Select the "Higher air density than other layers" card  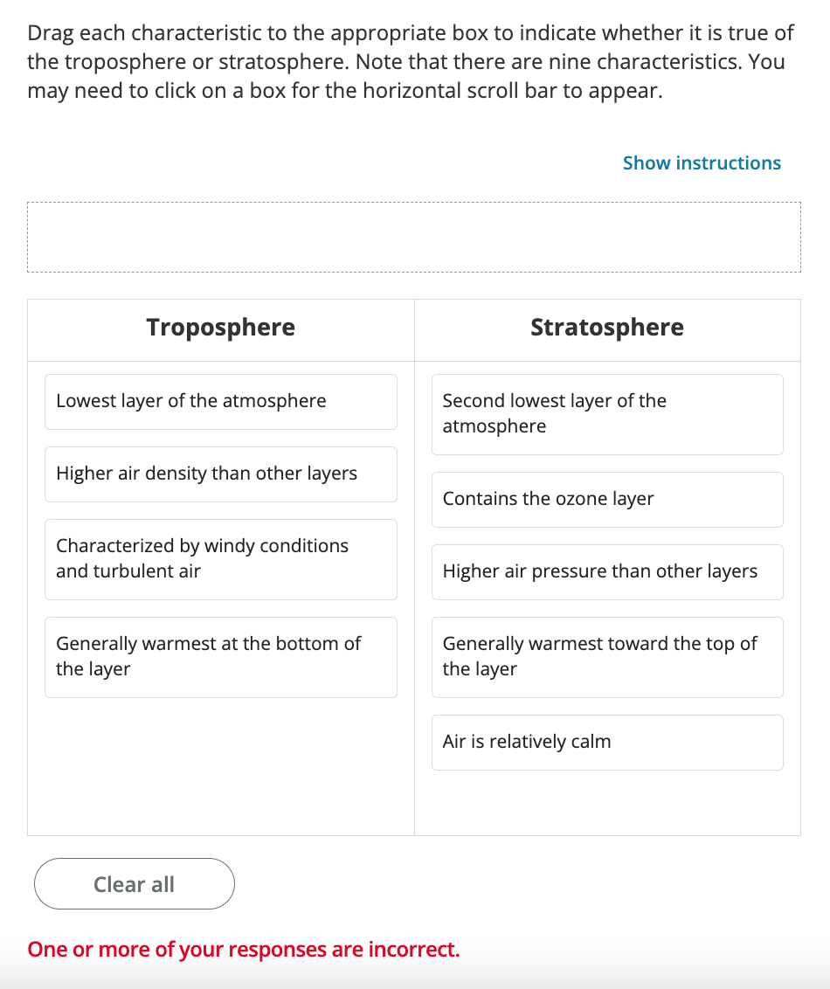220,474
